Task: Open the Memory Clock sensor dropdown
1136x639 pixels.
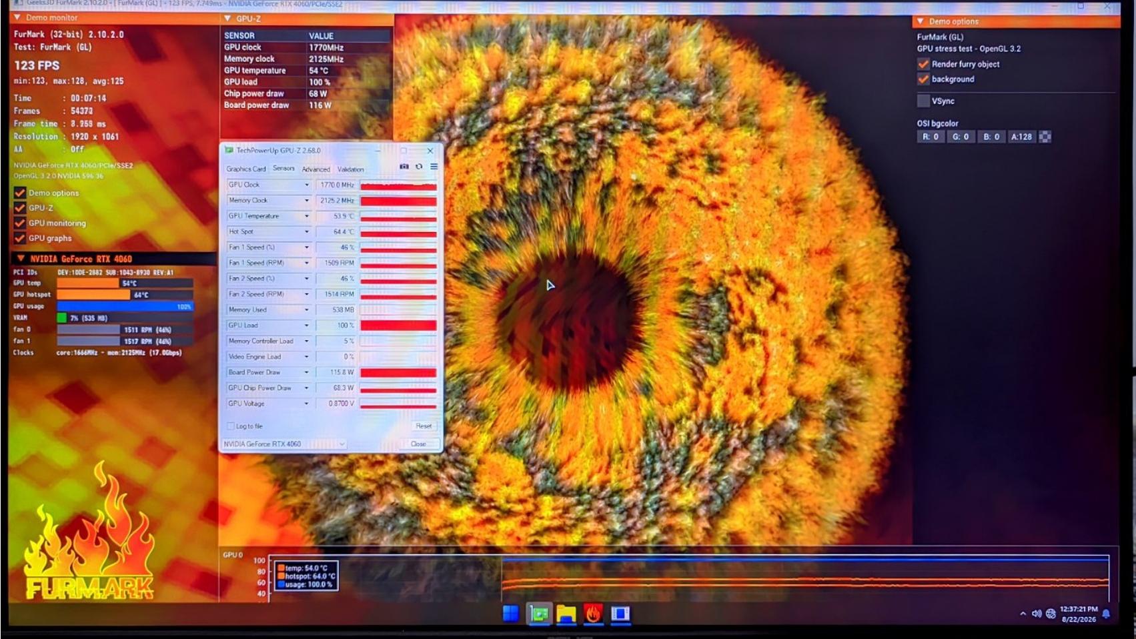Action: tap(307, 200)
